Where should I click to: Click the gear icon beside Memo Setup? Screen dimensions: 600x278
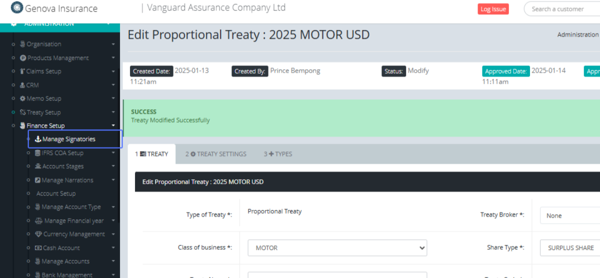point(22,98)
